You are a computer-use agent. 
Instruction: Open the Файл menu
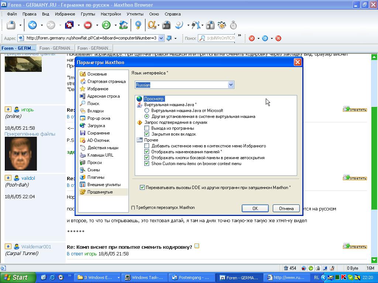point(12,14)
